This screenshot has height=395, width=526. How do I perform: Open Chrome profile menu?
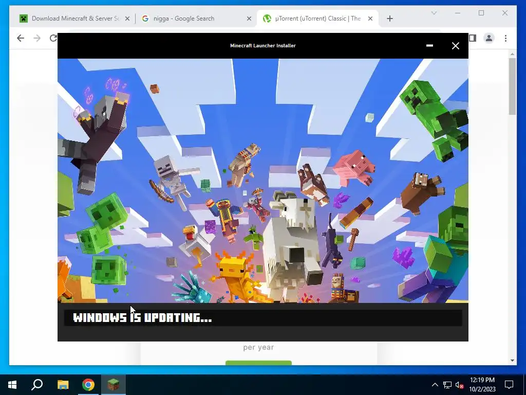point(489,38)
